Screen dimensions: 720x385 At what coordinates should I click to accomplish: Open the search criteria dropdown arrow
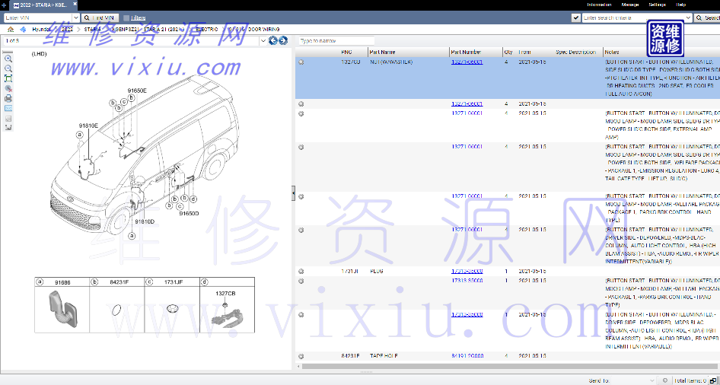click(x=689, y=17)
